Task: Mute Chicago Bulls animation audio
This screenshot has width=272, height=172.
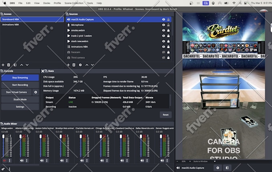Action: click(x=102, y=160)
